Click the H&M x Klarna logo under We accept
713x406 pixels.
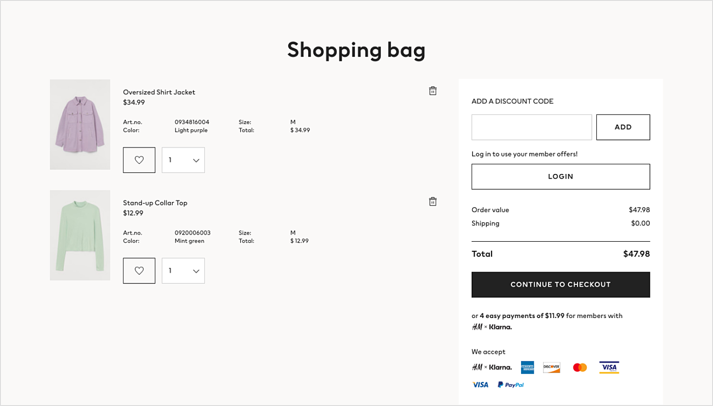(491, 367)
